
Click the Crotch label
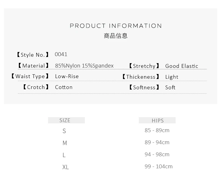[36, 87]
